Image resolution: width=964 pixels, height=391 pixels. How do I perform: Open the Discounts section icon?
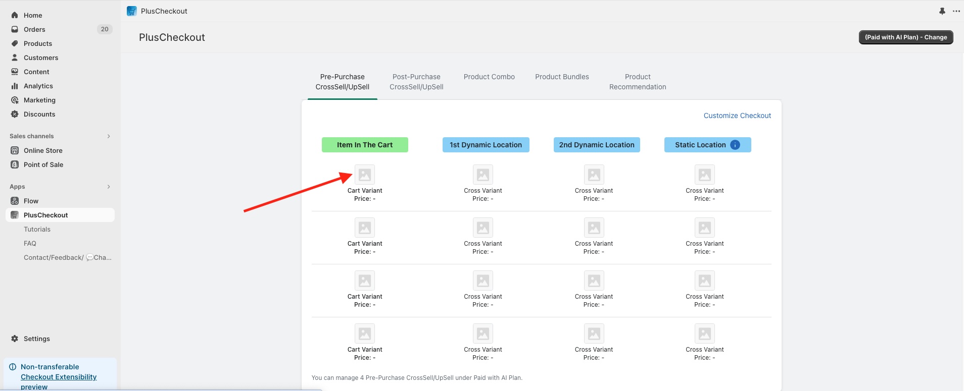[15, 114]
